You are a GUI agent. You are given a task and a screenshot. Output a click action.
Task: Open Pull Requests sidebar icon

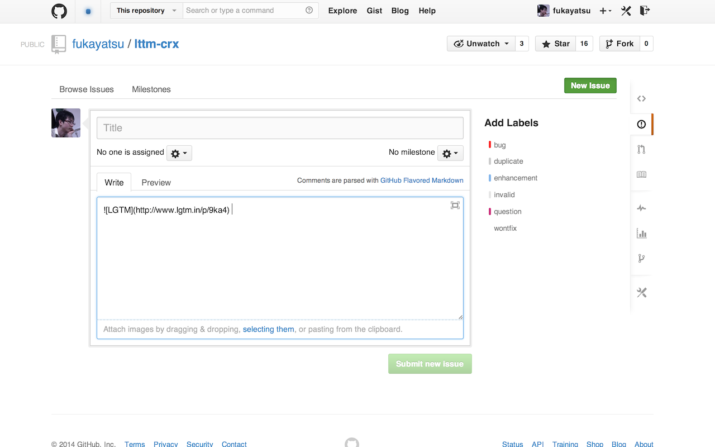pos(641,149)
